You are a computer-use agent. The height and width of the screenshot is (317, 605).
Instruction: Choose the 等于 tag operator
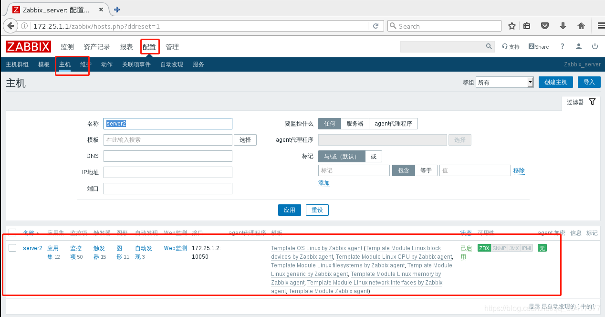(426, 170)
